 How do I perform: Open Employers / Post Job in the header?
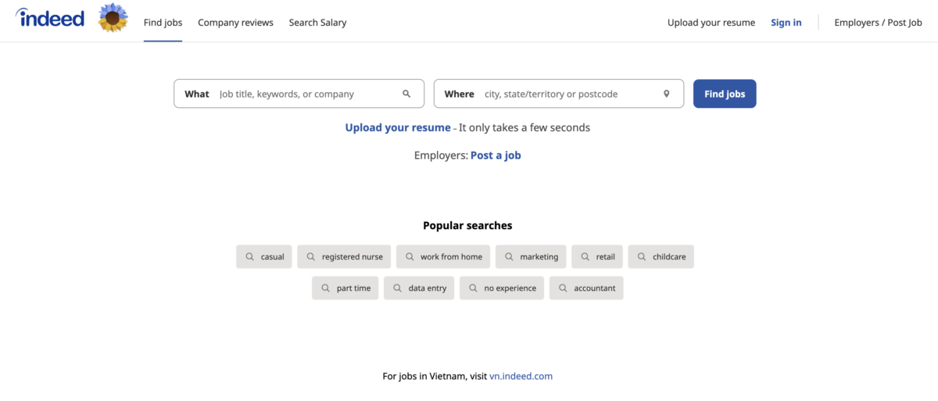point(878,23)
